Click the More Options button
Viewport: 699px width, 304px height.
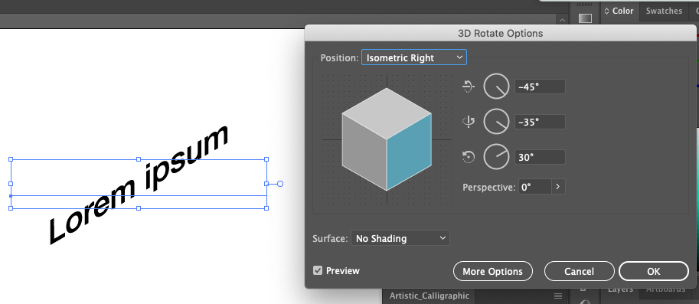(x=492, y=271)
